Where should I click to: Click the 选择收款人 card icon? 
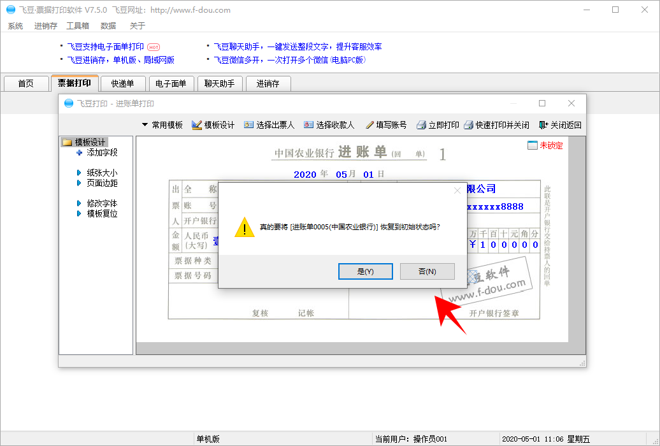coord(308,125)
